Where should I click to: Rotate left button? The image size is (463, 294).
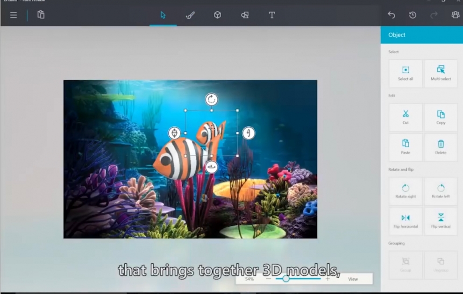441,191
